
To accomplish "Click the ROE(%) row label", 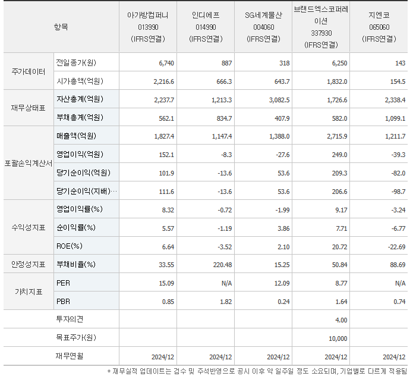I will click(x=70, y=246).
